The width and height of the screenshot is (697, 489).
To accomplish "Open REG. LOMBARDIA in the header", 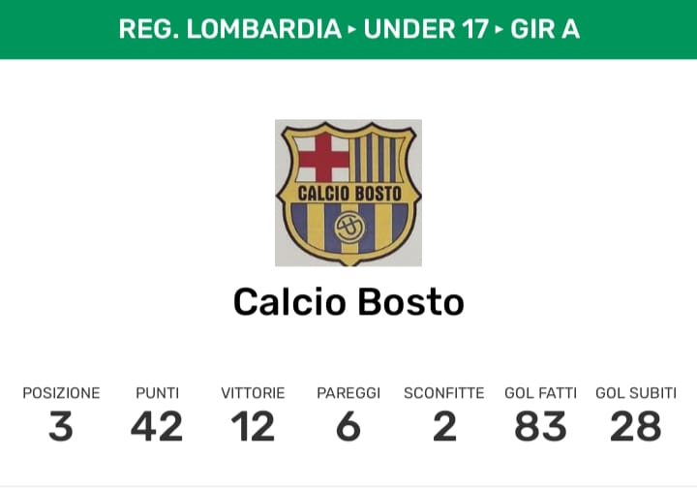I will 229,29.
